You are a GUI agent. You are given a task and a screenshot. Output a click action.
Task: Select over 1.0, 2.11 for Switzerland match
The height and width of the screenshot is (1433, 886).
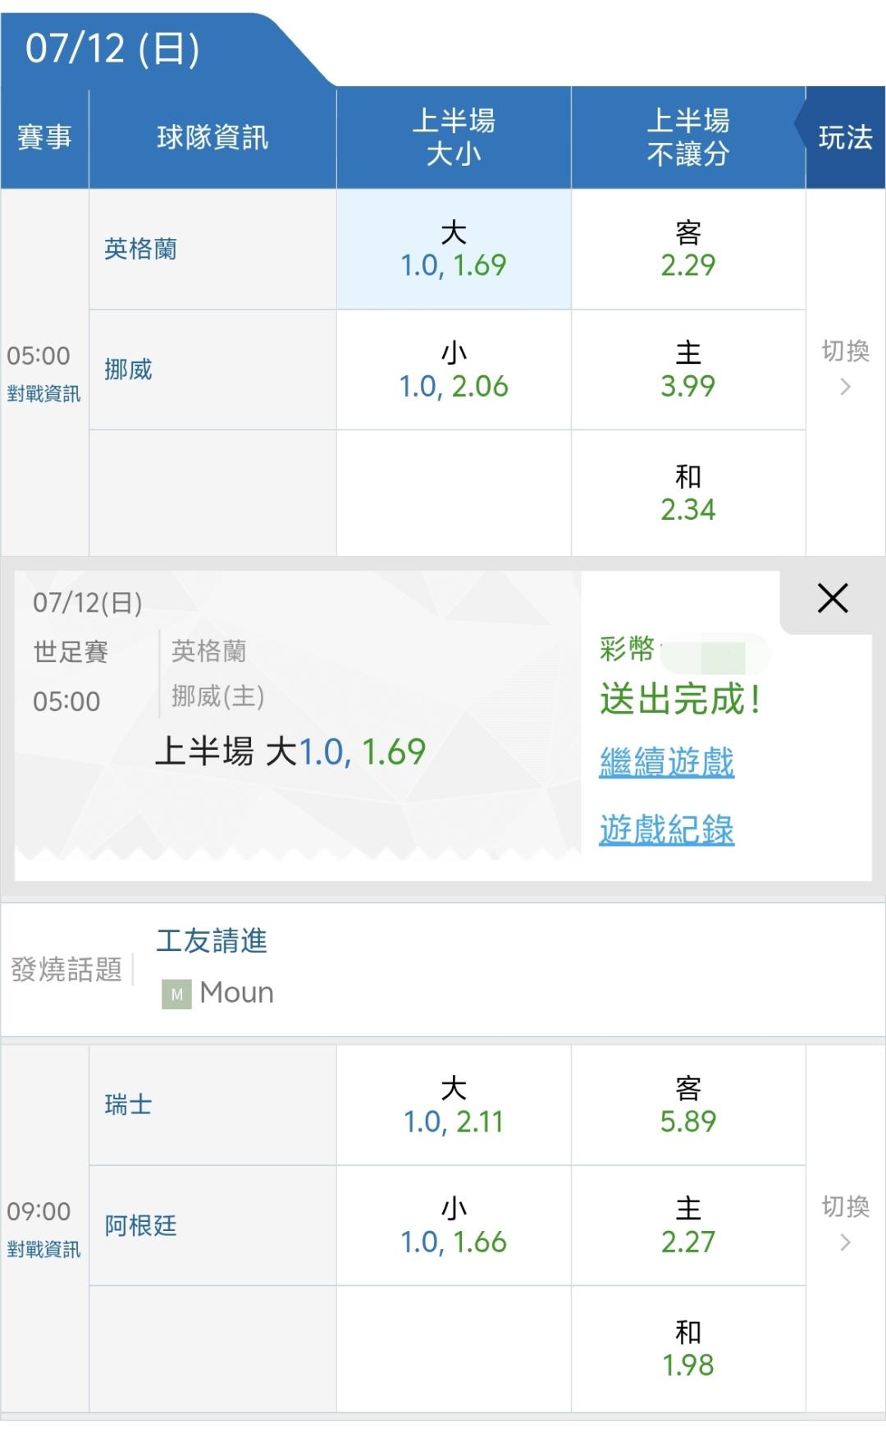(x=454, y=1105)
